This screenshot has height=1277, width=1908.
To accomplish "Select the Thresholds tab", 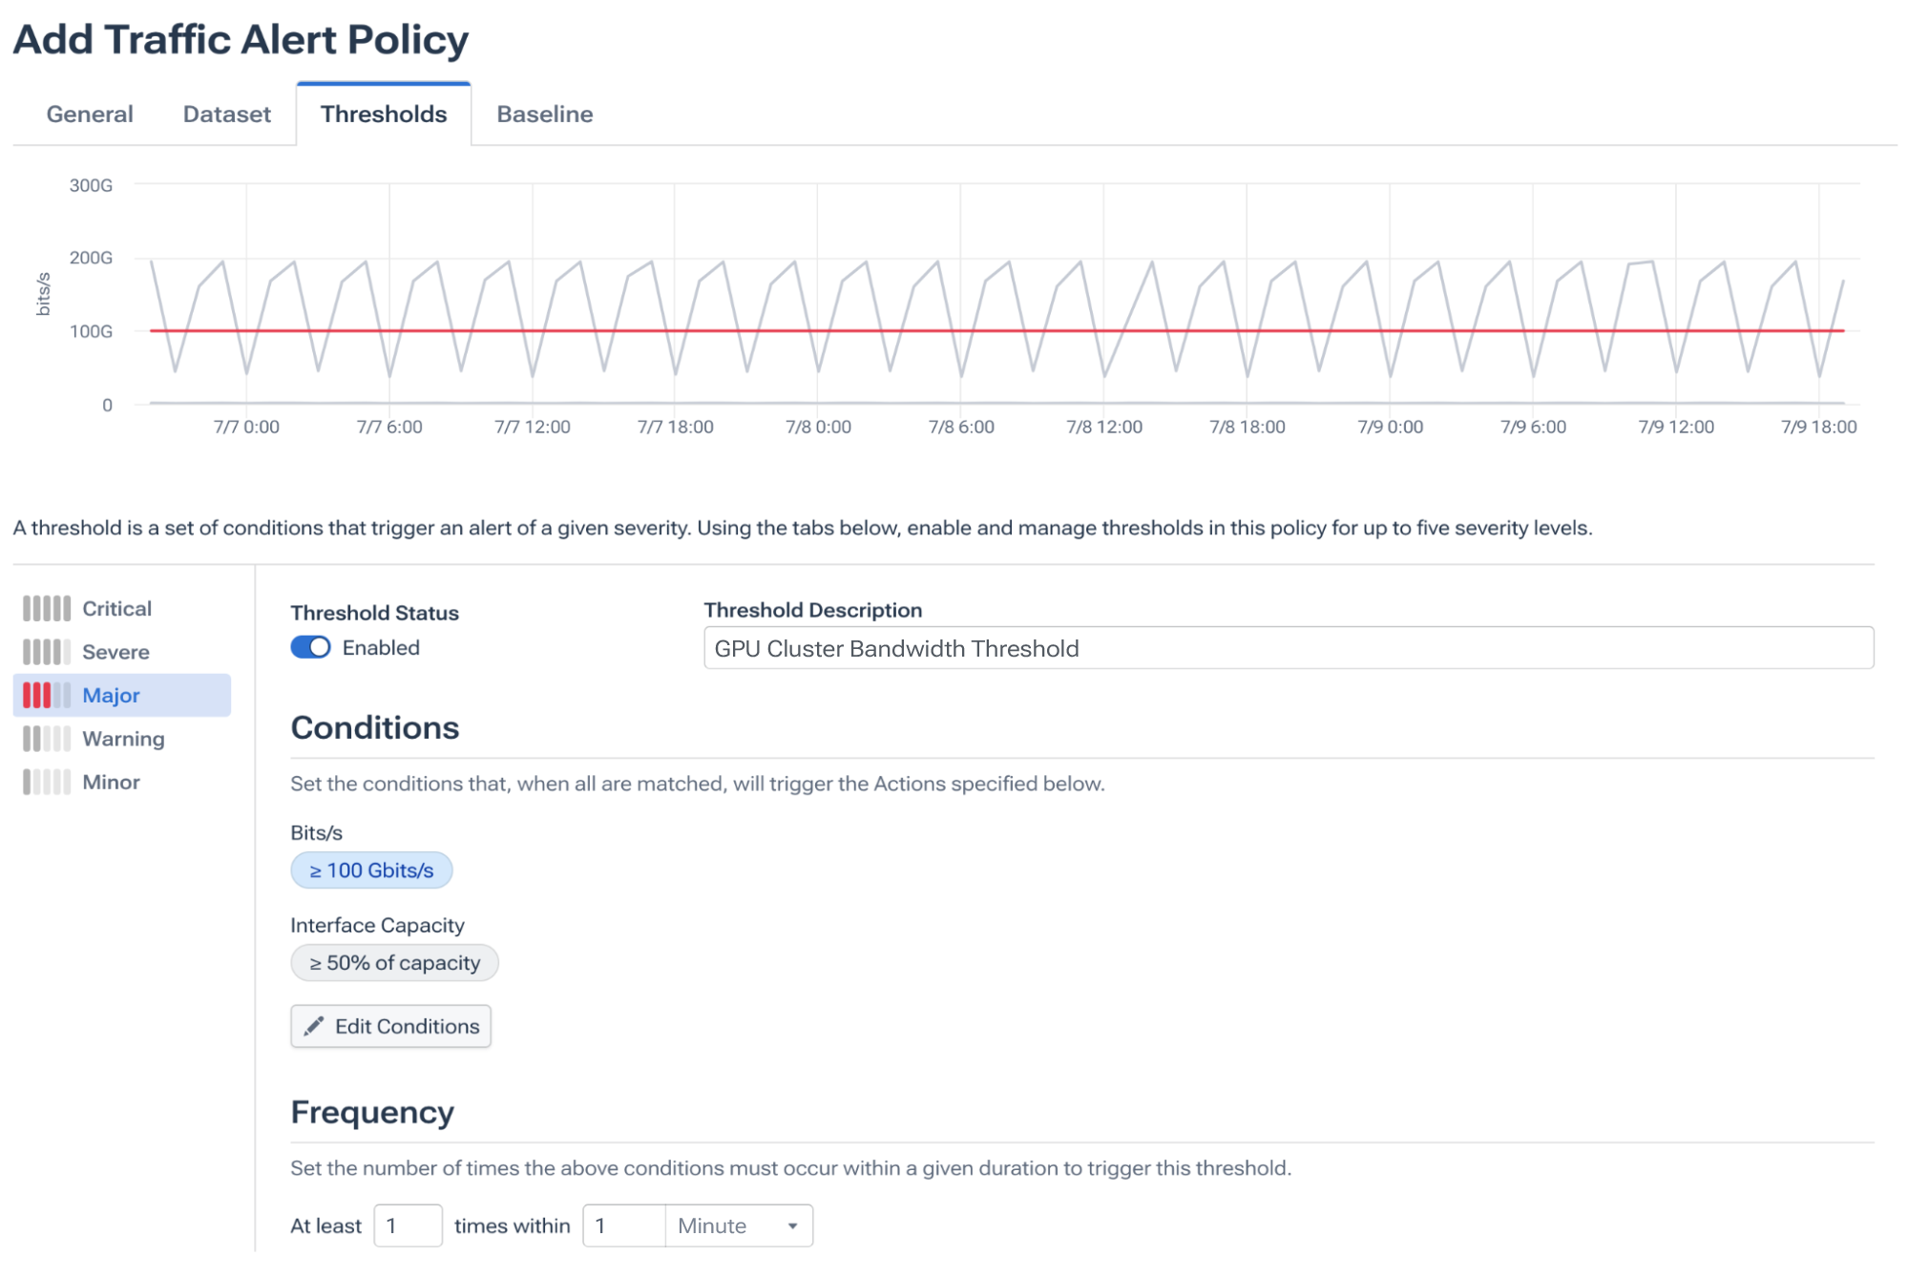I will (384, 115).
